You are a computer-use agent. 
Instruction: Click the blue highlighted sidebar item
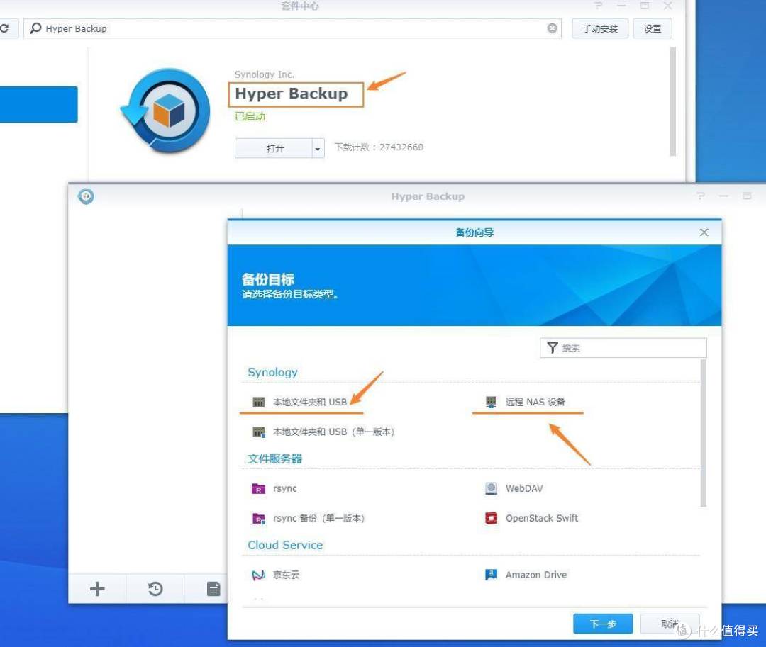coord(38,104)
